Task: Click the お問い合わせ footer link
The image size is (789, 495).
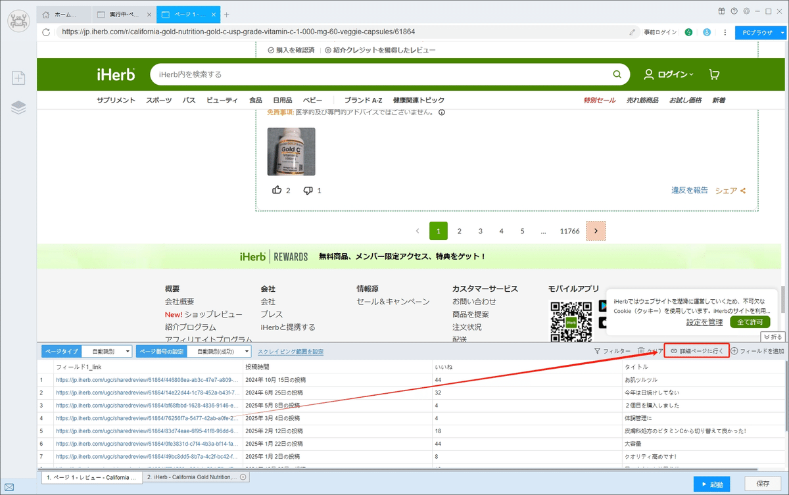Action: tap(474, 302)
